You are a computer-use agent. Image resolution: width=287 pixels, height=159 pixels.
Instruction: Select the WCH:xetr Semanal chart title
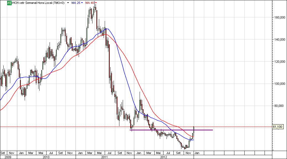[38, 3]
